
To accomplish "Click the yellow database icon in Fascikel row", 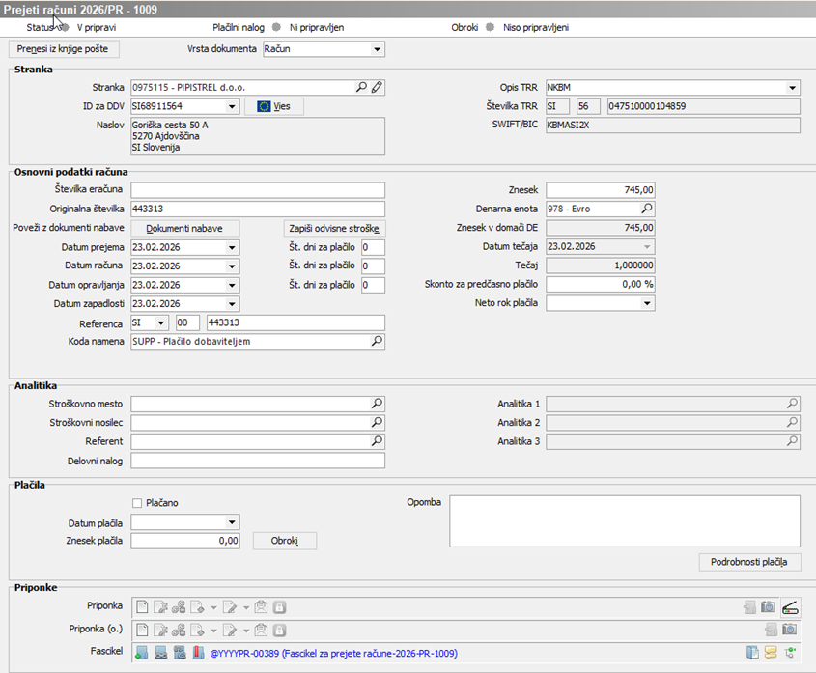I will click(x=772, y=653).
